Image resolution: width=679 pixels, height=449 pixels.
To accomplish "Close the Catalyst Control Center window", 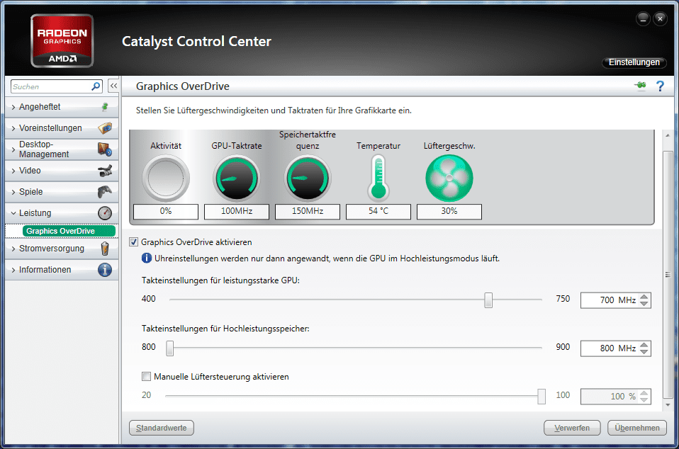I will point(660,18).
